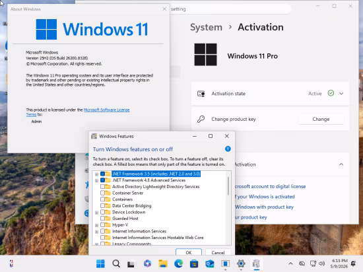Click the Activation state certificate icon
The height and width of the screenshot is (272, 363).
[x=201, y=94]
